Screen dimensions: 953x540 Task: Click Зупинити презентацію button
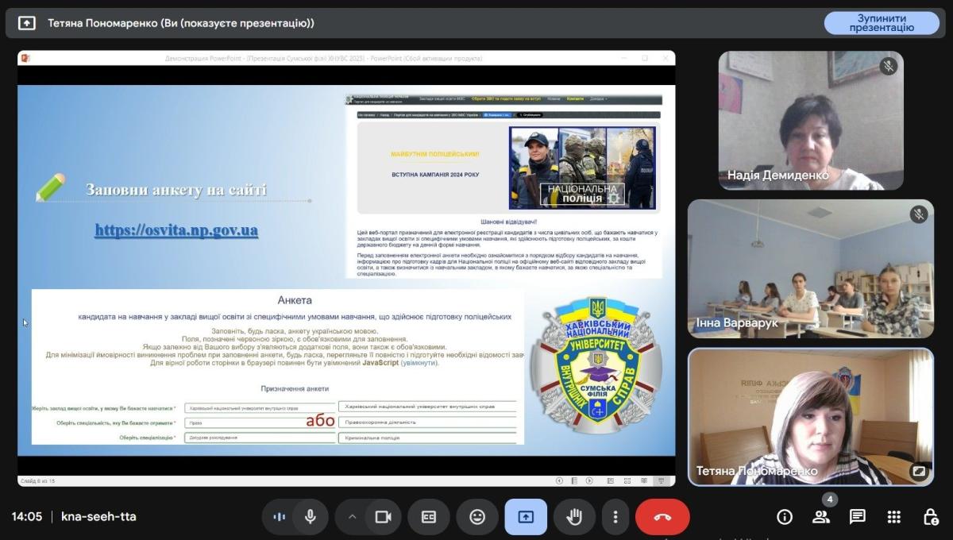point(882,23)
